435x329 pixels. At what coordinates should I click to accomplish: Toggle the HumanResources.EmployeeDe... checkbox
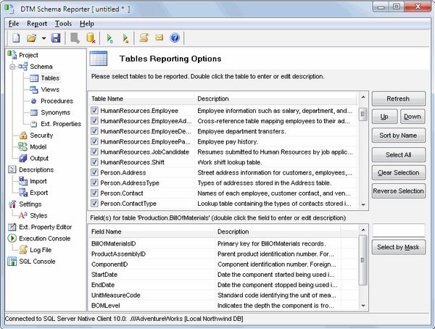94,131
